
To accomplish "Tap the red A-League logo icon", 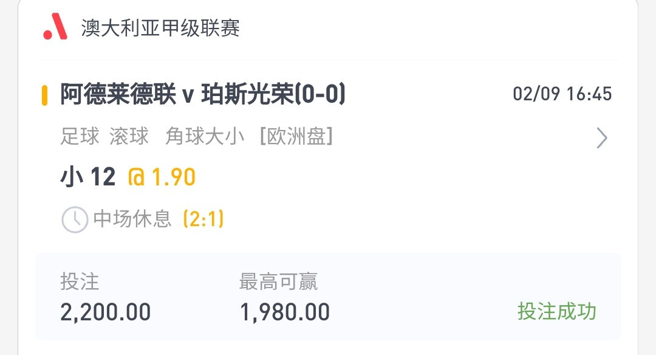I will pyautogui.click(x=55, y=27).
